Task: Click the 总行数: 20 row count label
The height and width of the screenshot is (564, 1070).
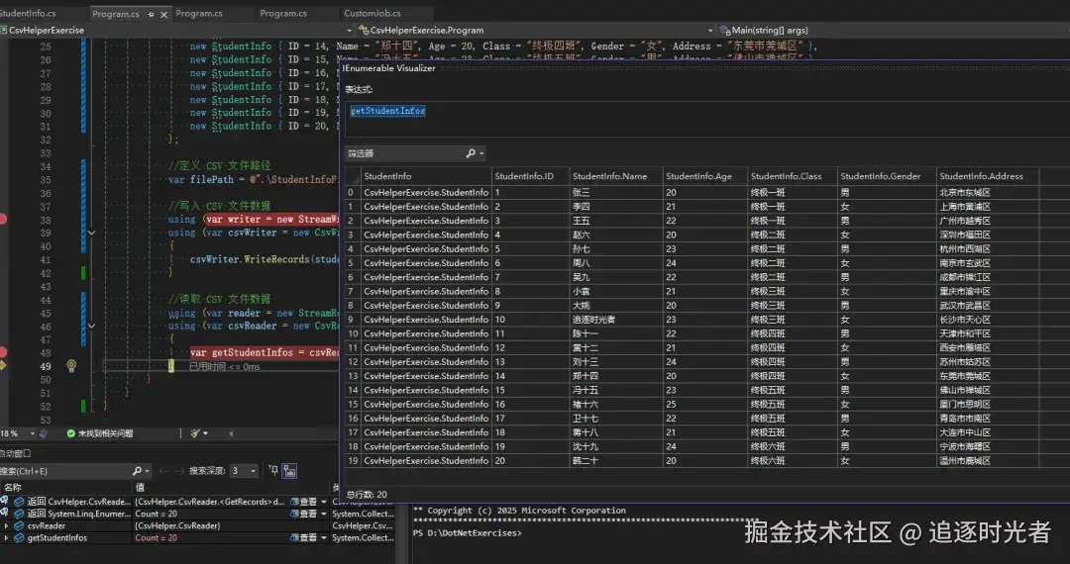Action: click(x=367, y=495)
